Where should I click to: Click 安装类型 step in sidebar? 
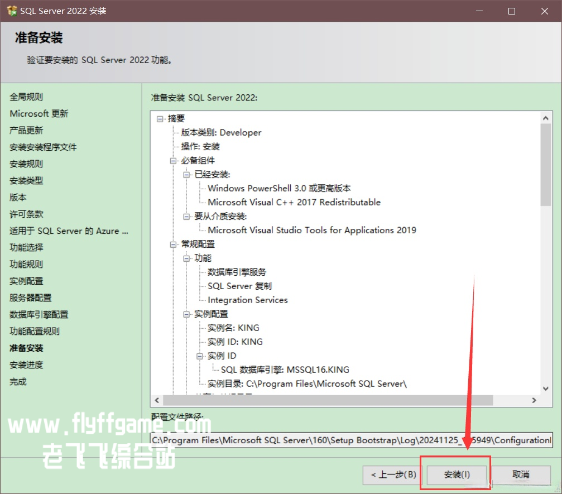(26, 181)
